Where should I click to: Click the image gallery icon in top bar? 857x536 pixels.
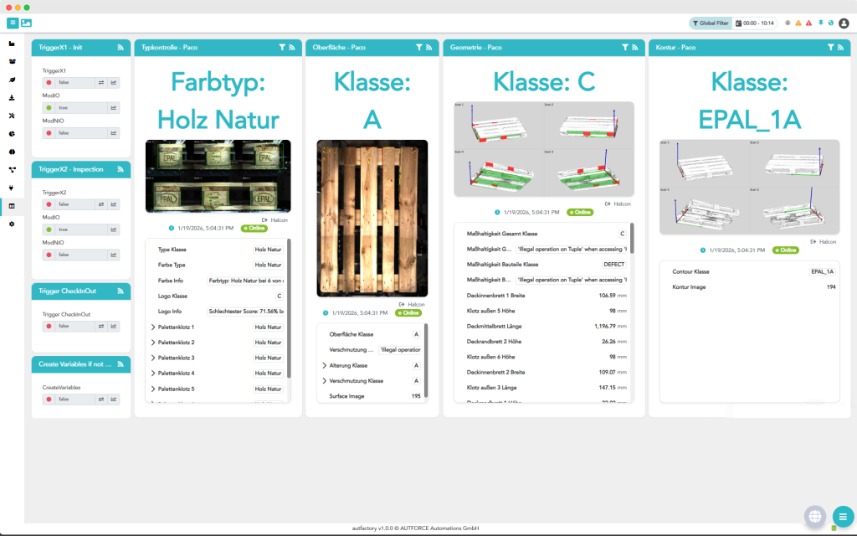tap(26, 23)
